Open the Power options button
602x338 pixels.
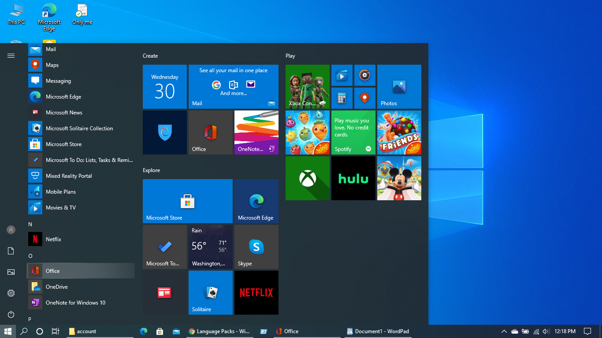11,314
